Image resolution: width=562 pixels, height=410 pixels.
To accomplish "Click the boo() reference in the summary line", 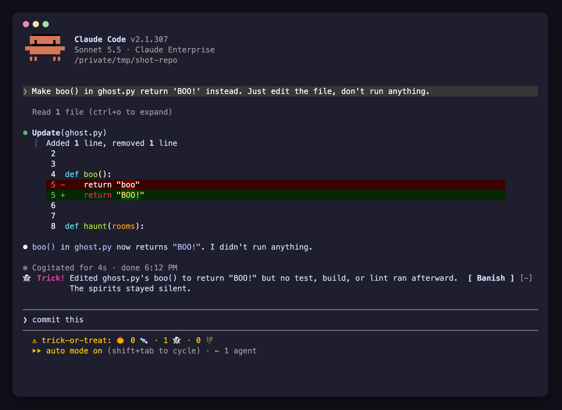I will tap(44, 247).
